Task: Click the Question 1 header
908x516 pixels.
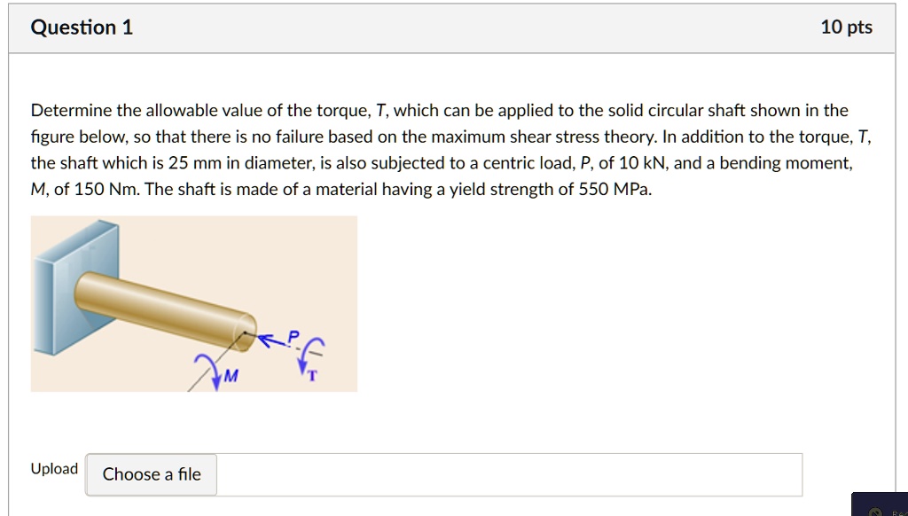Action: point(82,27)
